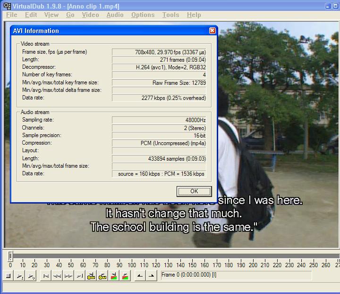
Task: Click the audio data rate source = 160 kbps
Action: coord(159,174)
